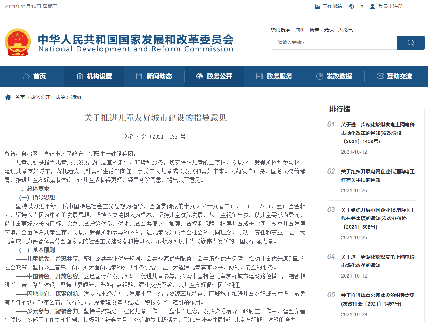
Task: Click the work mailbox icon
Action: click(317, 6)
